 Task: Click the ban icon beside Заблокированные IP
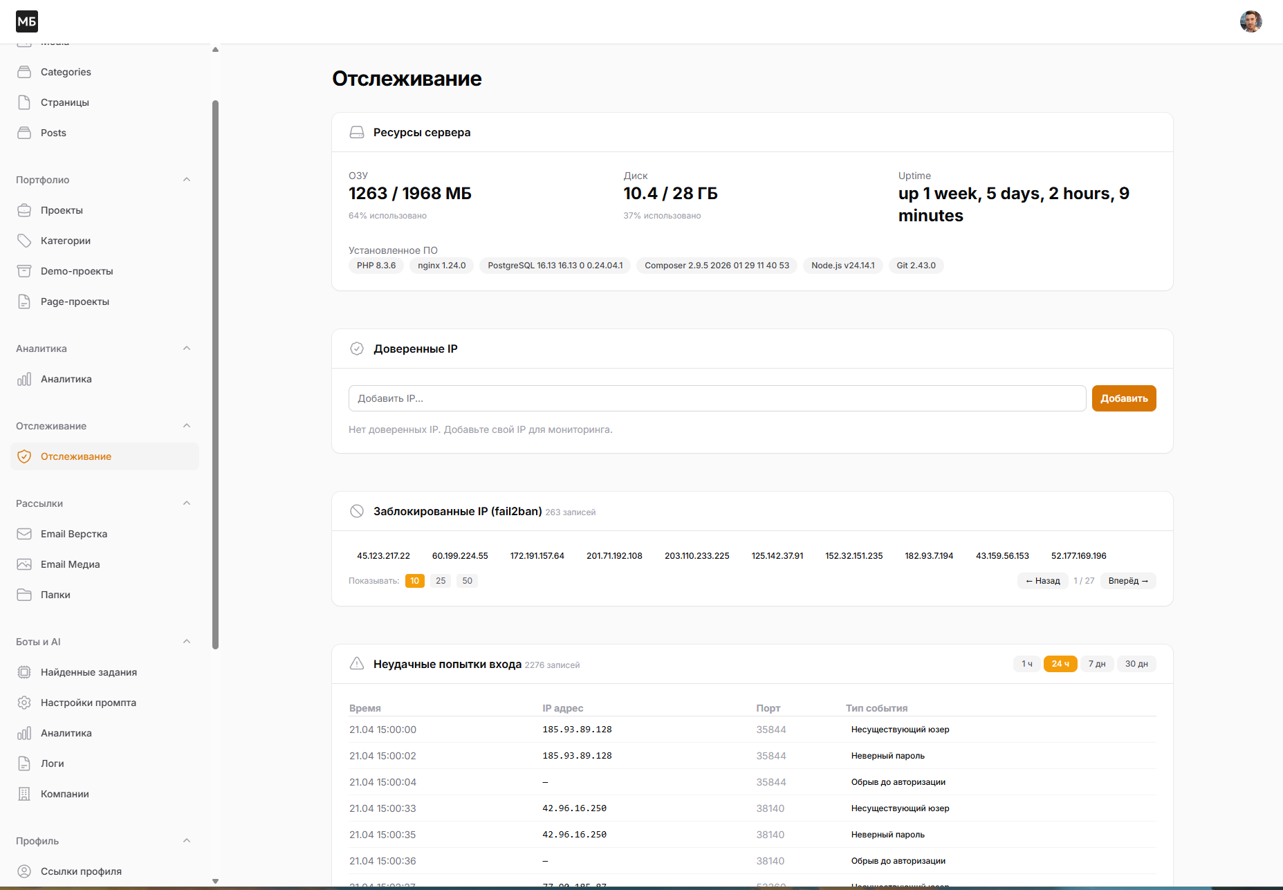357,511
